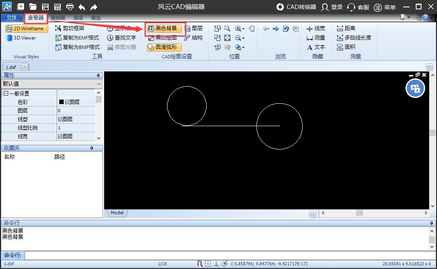Toggle snap magnet in status bar
The image size is (437, 269).
[200, 263]
